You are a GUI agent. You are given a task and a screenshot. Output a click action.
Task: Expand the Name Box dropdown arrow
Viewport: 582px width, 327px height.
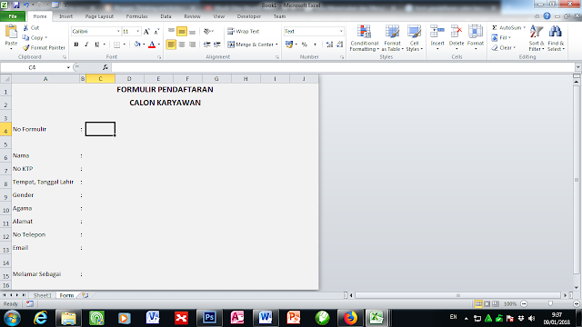pos(68,67)
